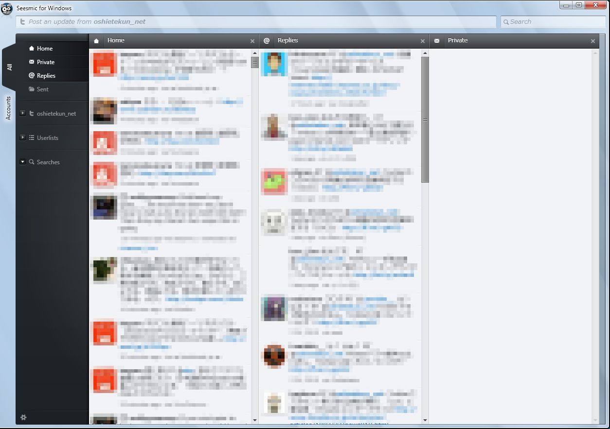Click the top Replies avatar with glasses
Screen dimensions: 610x429
click(x=274, y=64)
